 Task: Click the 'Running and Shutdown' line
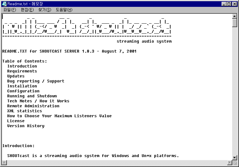tap(32, 96)
